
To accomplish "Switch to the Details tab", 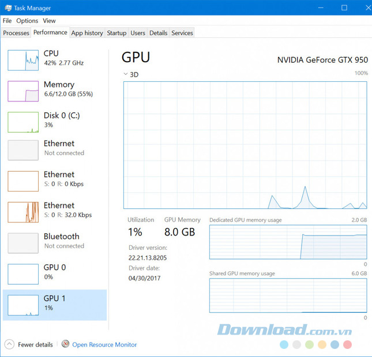I will [x=158, y=33].
